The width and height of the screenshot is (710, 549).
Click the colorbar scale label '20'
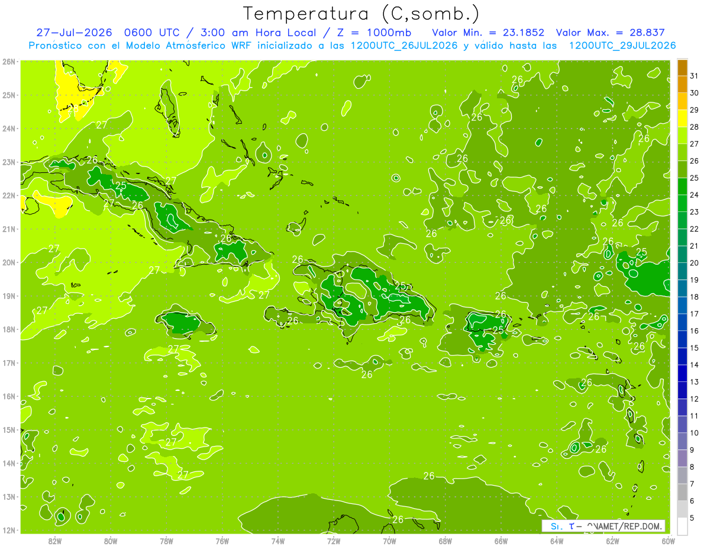click(694, 263)
